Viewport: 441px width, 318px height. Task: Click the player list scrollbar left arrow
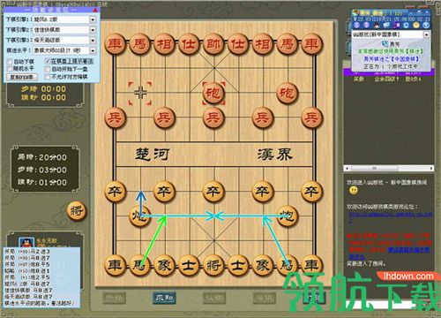pyautogui.click(x=347, y=168)
